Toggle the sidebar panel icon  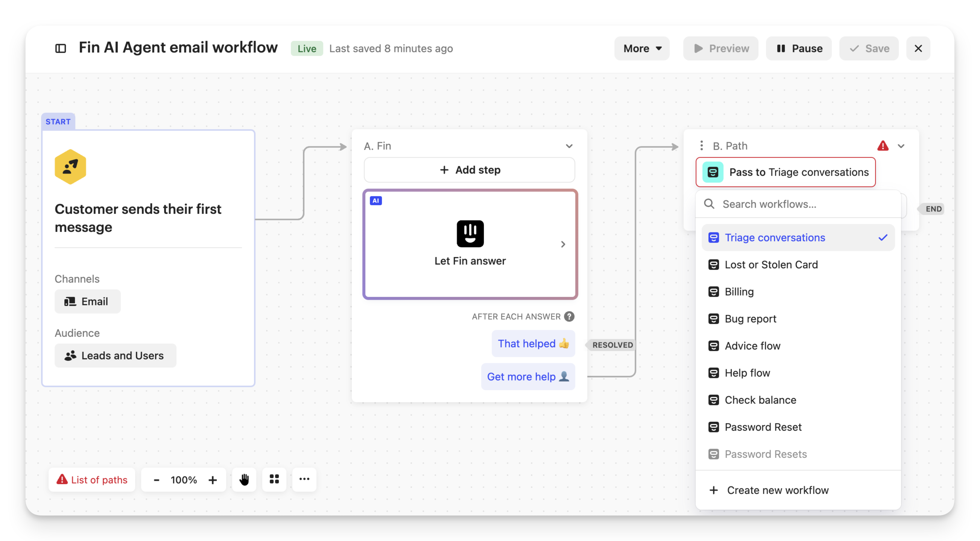[61, 48]
